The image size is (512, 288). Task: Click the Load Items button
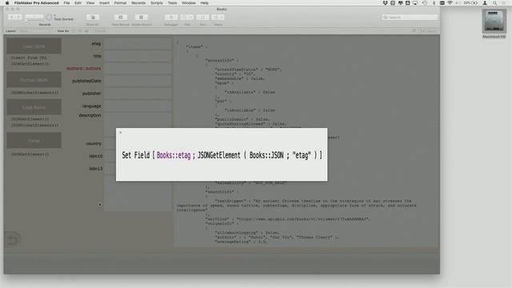(34, 107)
